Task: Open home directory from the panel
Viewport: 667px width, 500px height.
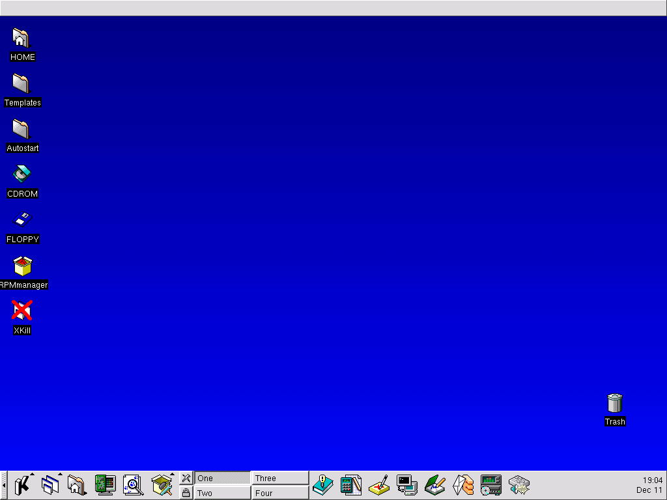Action: tap(77, 485)
